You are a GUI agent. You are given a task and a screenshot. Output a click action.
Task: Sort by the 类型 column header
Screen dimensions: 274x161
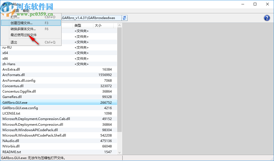[x=83, y=25]
